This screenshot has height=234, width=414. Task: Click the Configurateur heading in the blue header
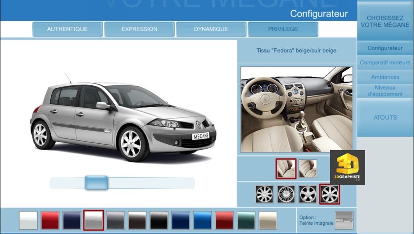[319, 14]
